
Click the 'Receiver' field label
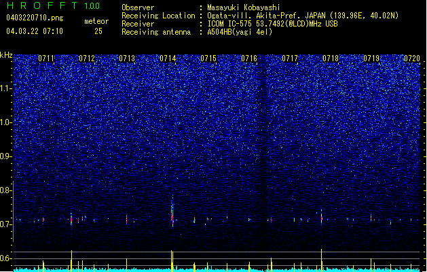click(138, 24)
